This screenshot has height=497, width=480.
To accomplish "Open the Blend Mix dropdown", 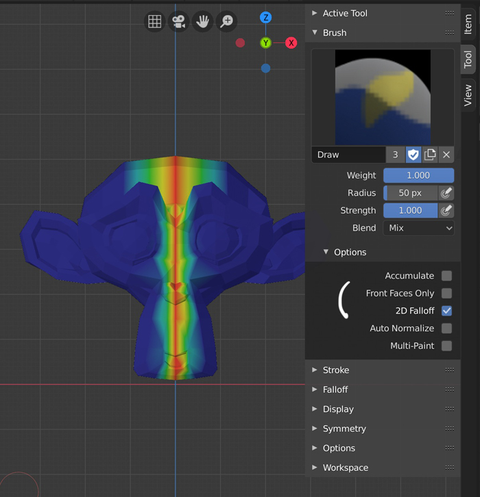I will pyautogui.click(x=418, y=228).
